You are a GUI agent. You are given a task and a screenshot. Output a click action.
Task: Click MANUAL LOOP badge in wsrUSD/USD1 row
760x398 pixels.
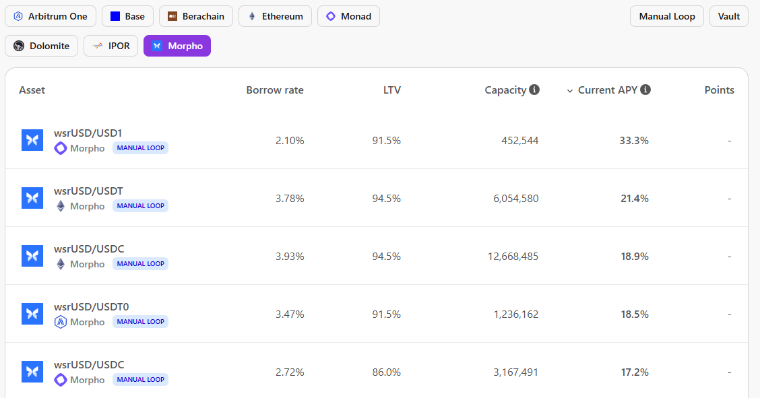click(x=141, y=148)
